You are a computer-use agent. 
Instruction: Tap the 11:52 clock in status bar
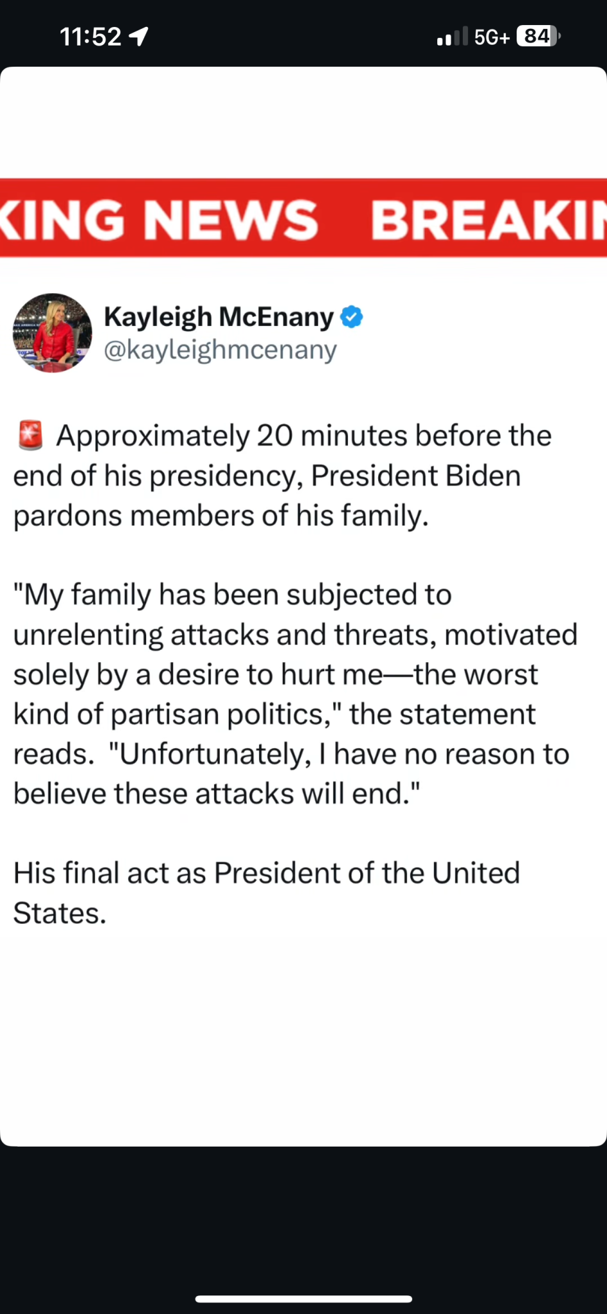click(x=90, y=37)
